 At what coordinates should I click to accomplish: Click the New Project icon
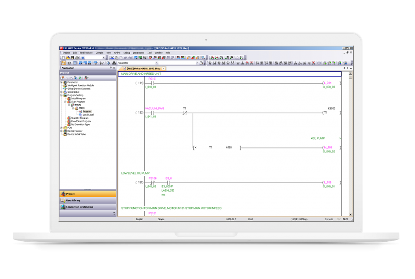coord(64,58)
